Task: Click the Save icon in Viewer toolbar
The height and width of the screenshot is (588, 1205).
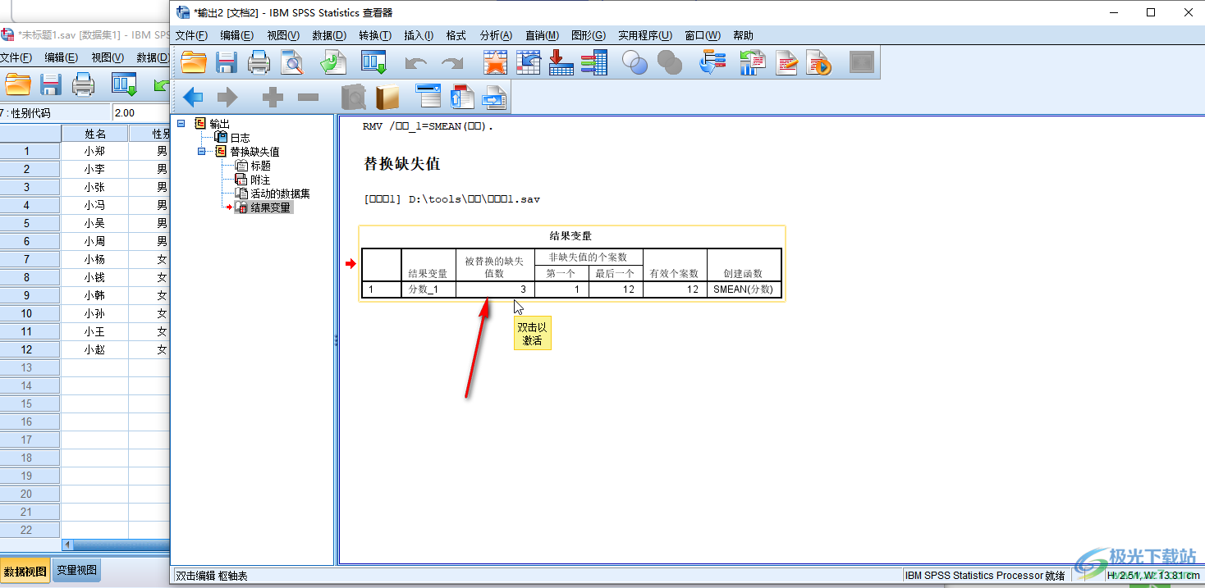Action: (227, 62)
